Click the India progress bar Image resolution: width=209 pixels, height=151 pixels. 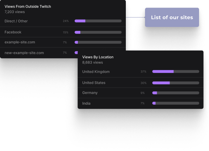tap(176, 103)
